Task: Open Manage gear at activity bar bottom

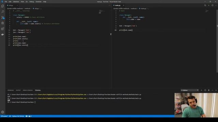Action: [2, 112]
